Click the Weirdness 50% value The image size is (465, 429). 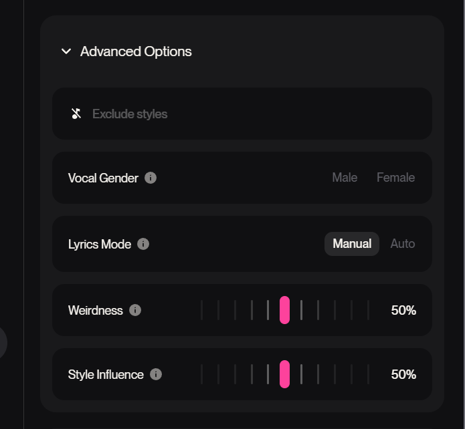pos(403,310)
